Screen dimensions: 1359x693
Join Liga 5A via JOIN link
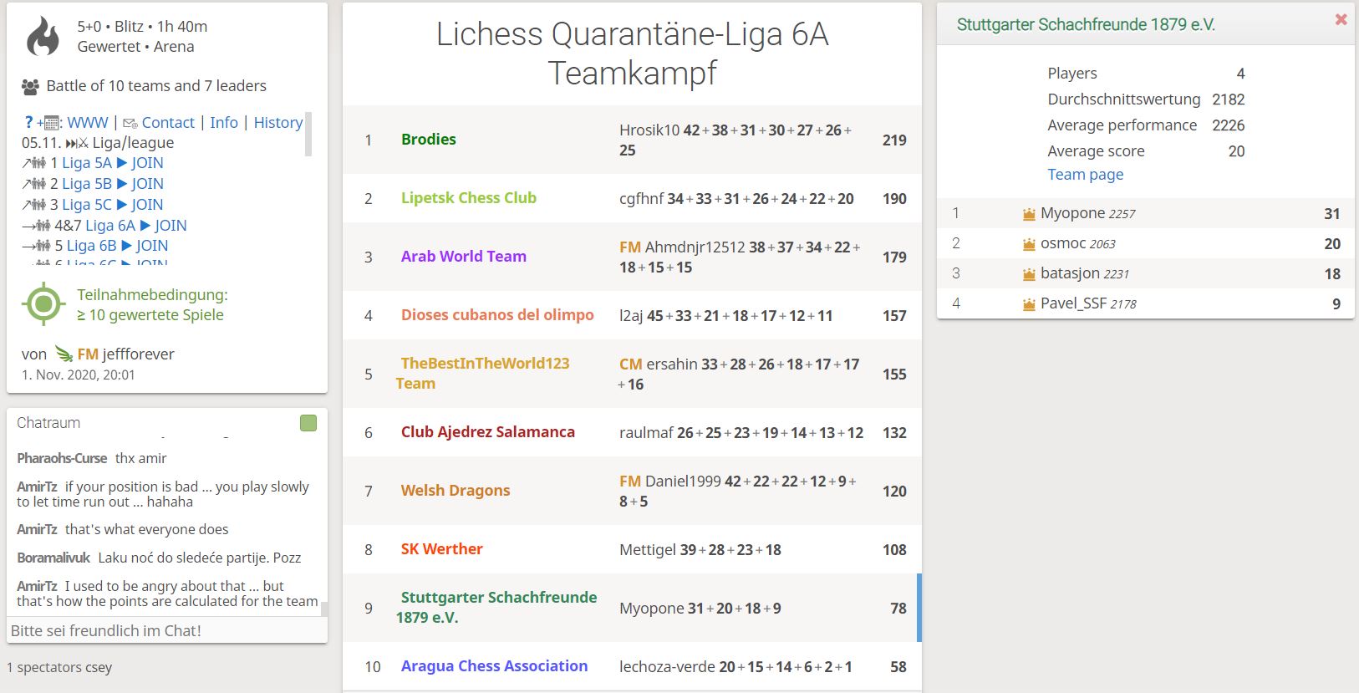pyautogui.click(x=147, y=163)
